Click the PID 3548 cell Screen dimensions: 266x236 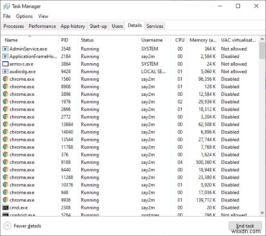(x=66, y=49)
